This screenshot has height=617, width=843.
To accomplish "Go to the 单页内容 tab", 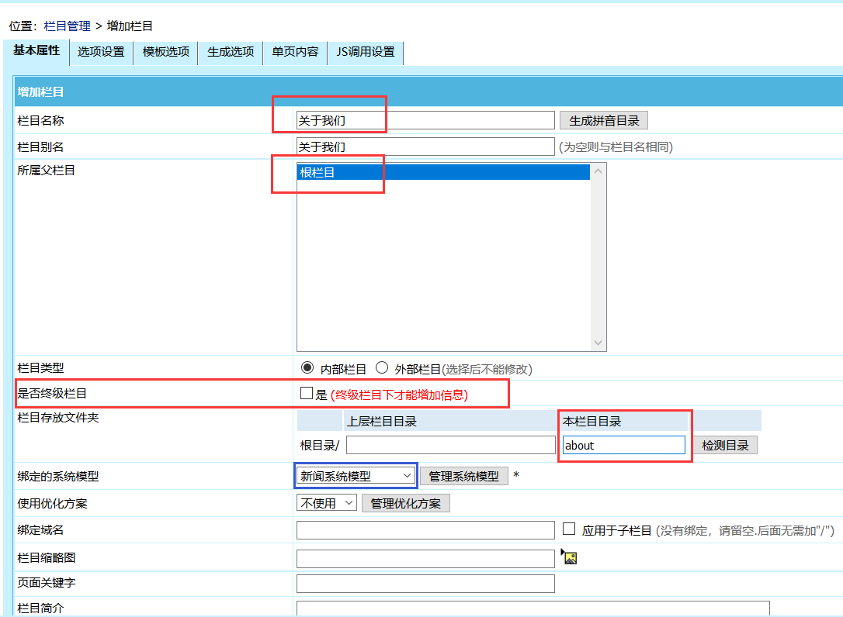I will (295, 52).
